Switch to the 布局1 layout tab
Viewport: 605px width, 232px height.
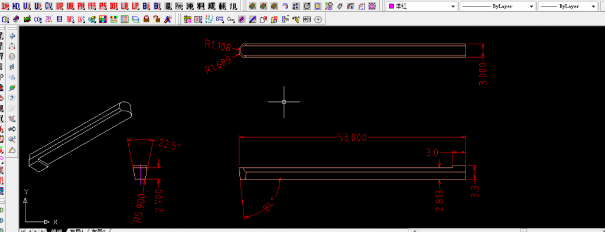[x=76, y=230]
